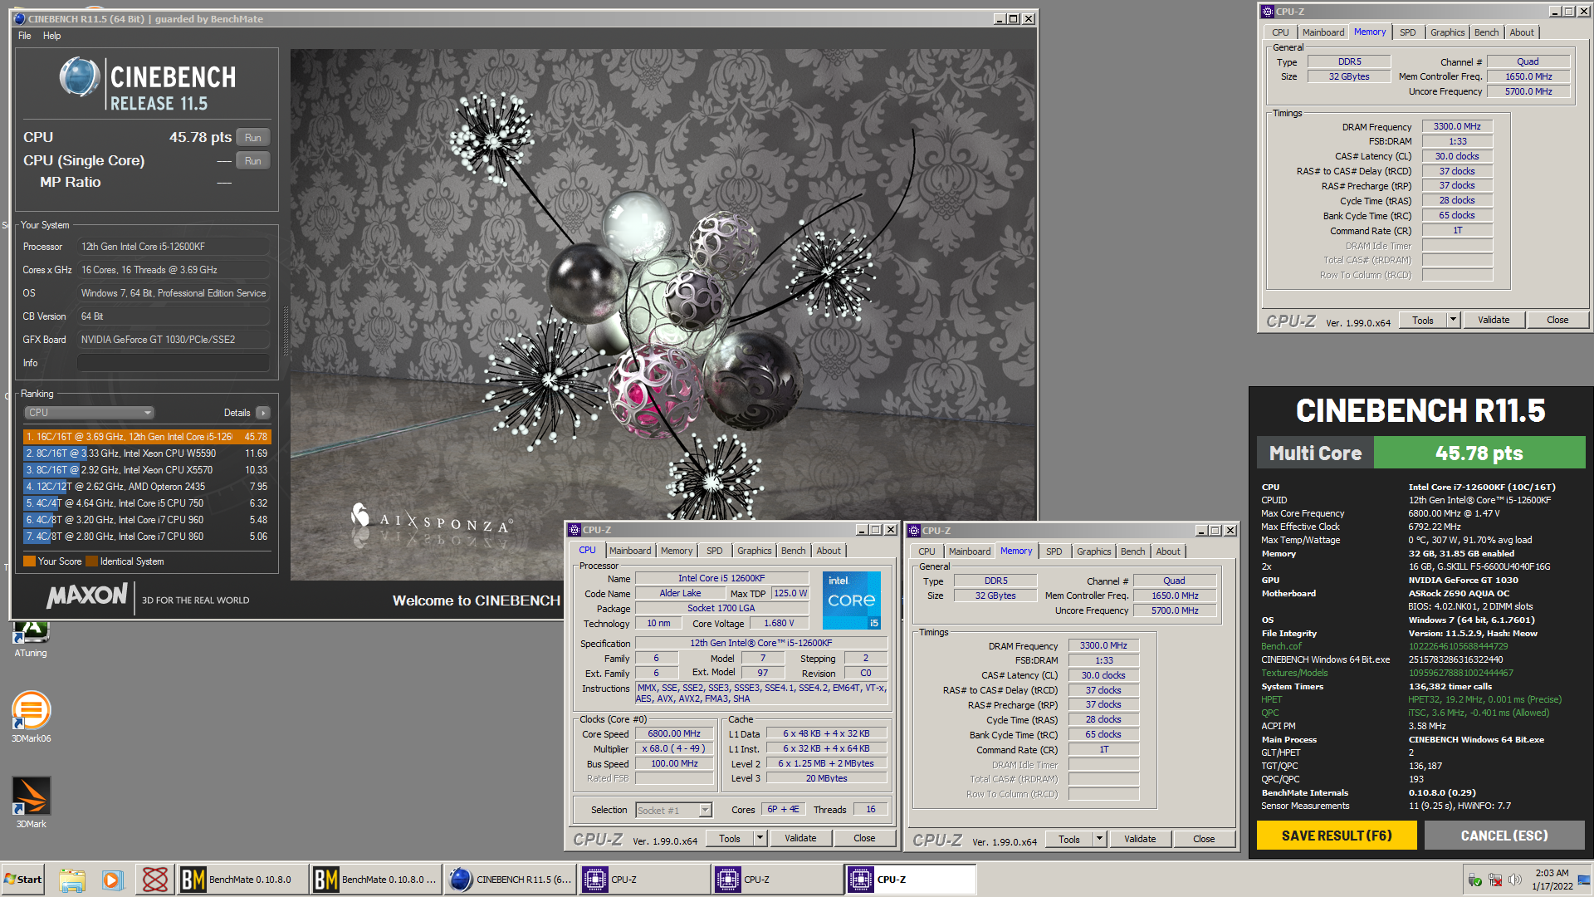Select ranking row Intel Core i5 CPU 750
This screenshot has height=897, width=1594.
click(x=147, y=503)
